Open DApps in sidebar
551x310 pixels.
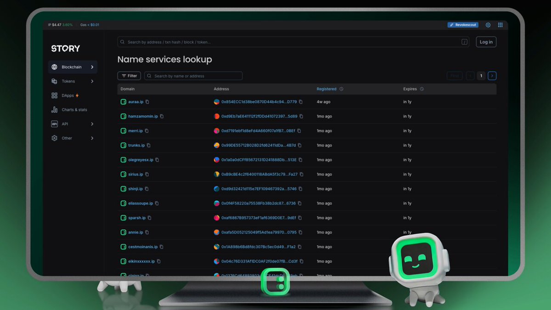[x=73, y=96]
